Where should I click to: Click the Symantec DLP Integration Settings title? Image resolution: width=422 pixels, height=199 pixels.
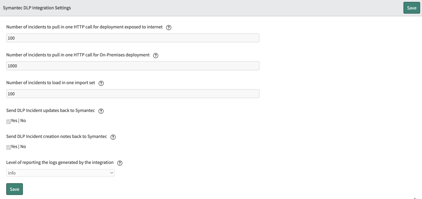click(37, 8)
